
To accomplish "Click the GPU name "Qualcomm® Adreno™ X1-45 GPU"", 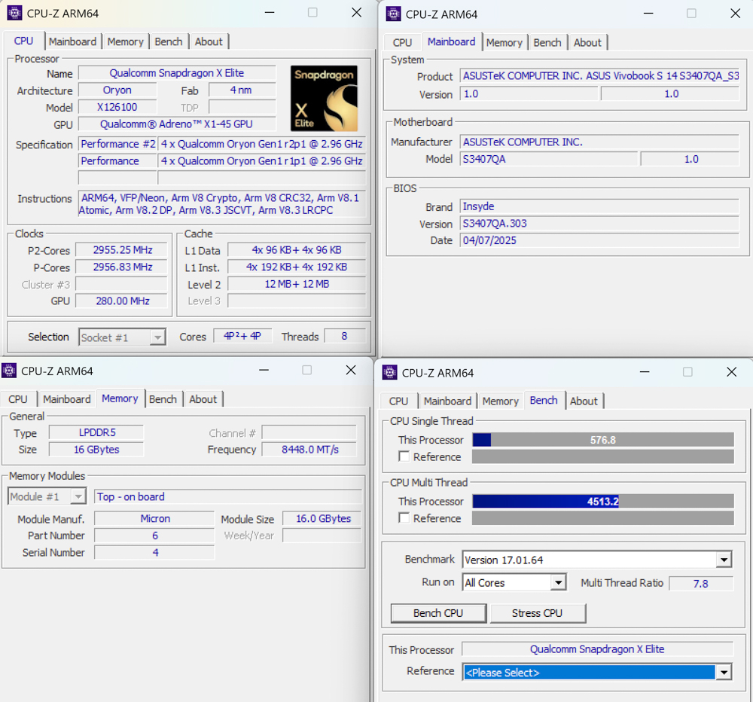I will point(177,124).
